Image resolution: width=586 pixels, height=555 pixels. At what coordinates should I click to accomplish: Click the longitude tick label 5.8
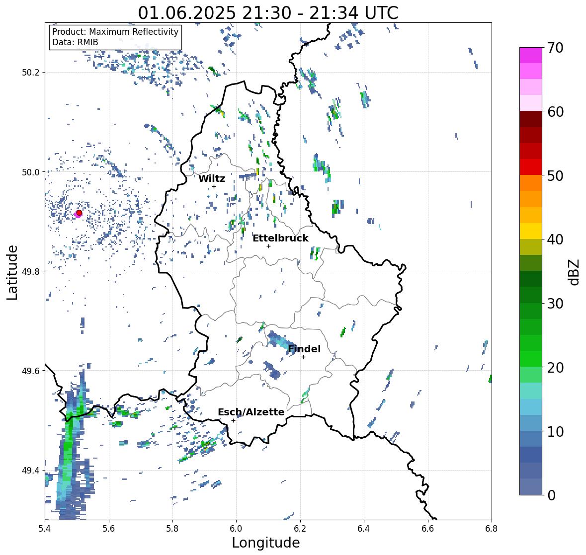tap(172, 529)
